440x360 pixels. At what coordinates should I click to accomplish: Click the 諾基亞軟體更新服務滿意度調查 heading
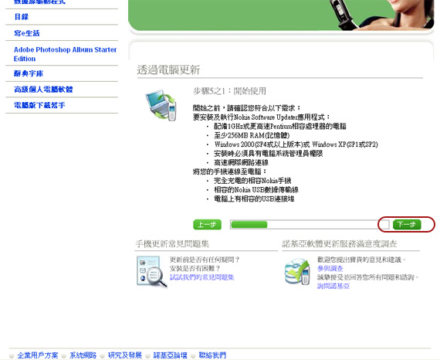coord(340,244)
